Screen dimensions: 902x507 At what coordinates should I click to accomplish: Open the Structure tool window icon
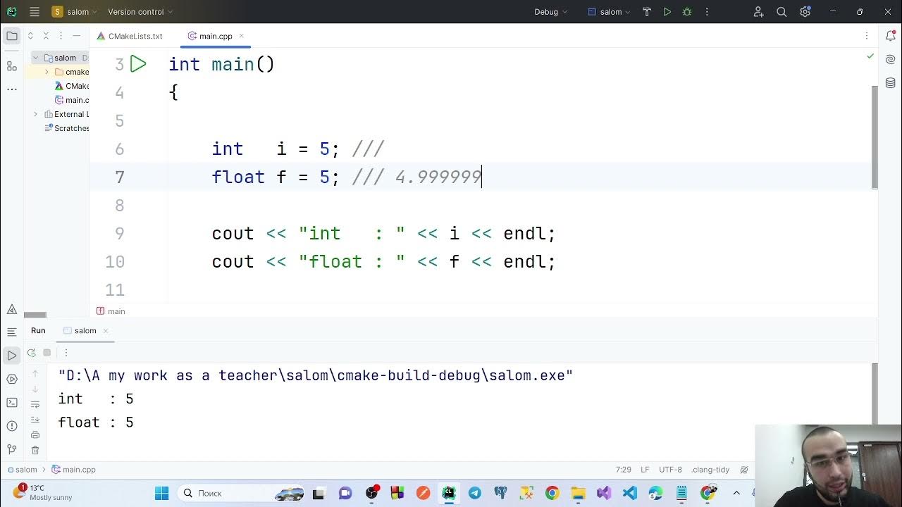click(x=12, y=66)
